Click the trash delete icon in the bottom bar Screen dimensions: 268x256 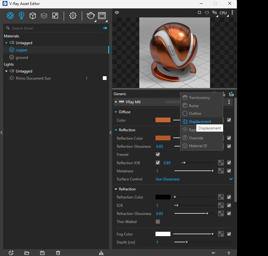click(58, 253)
